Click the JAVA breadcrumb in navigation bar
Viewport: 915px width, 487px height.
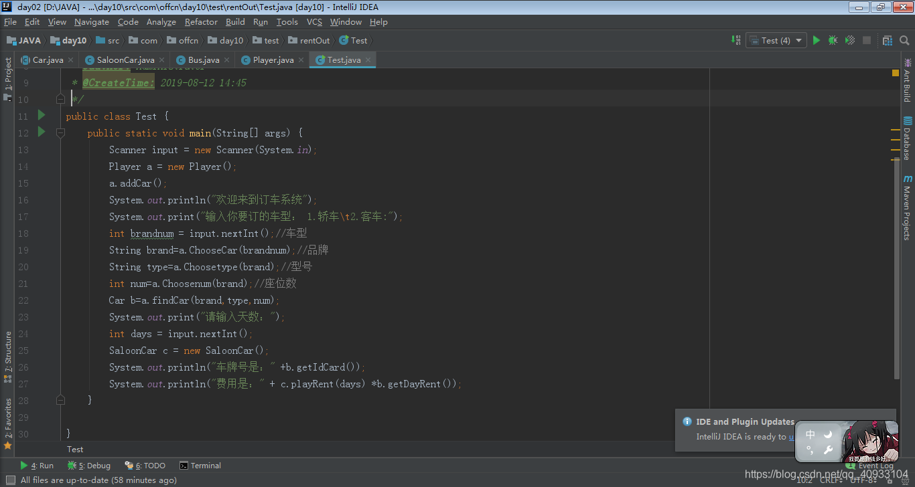pyautogui.click(x=24, y=40)
